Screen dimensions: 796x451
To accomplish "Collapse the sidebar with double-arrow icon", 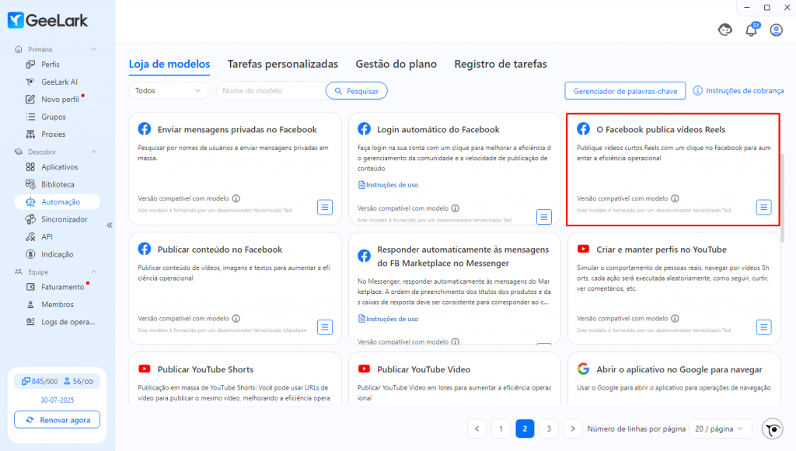I will pos(110,225).
